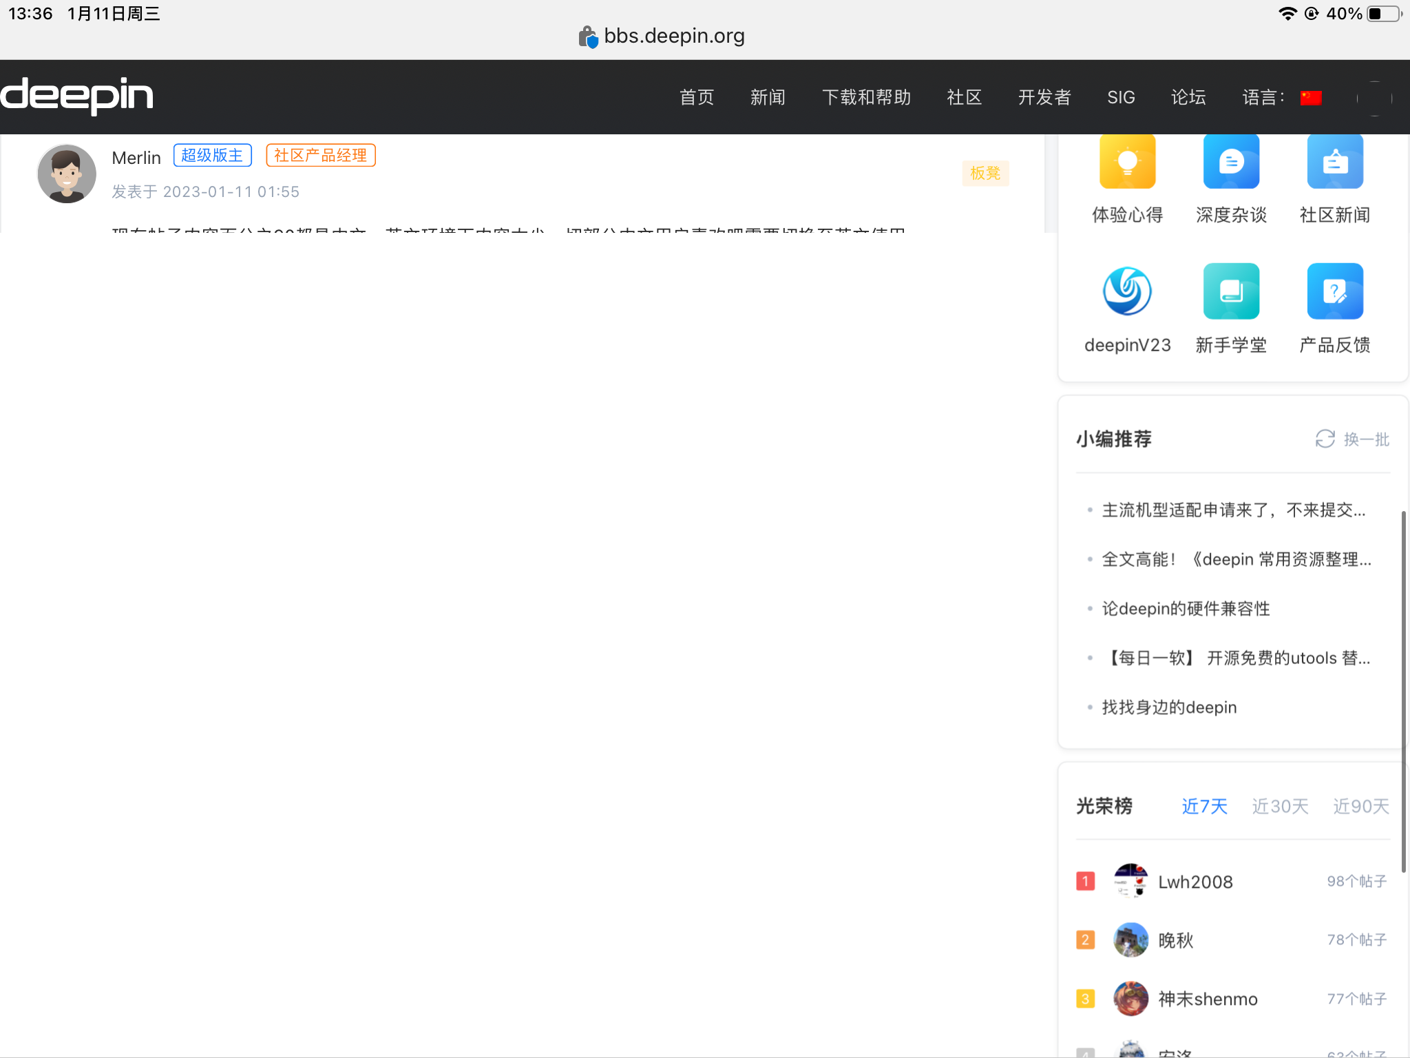1410x1058 pixels.
Task: Open the 论deepin的硬件兼容性 recommended post
Action: (1186, 608)
